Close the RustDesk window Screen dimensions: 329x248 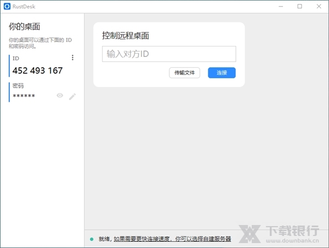319,7
